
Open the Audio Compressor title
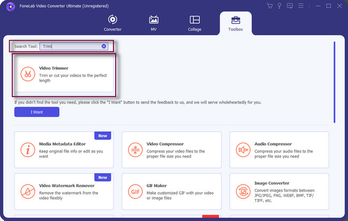pyautogui.click(x=273, y=144)
